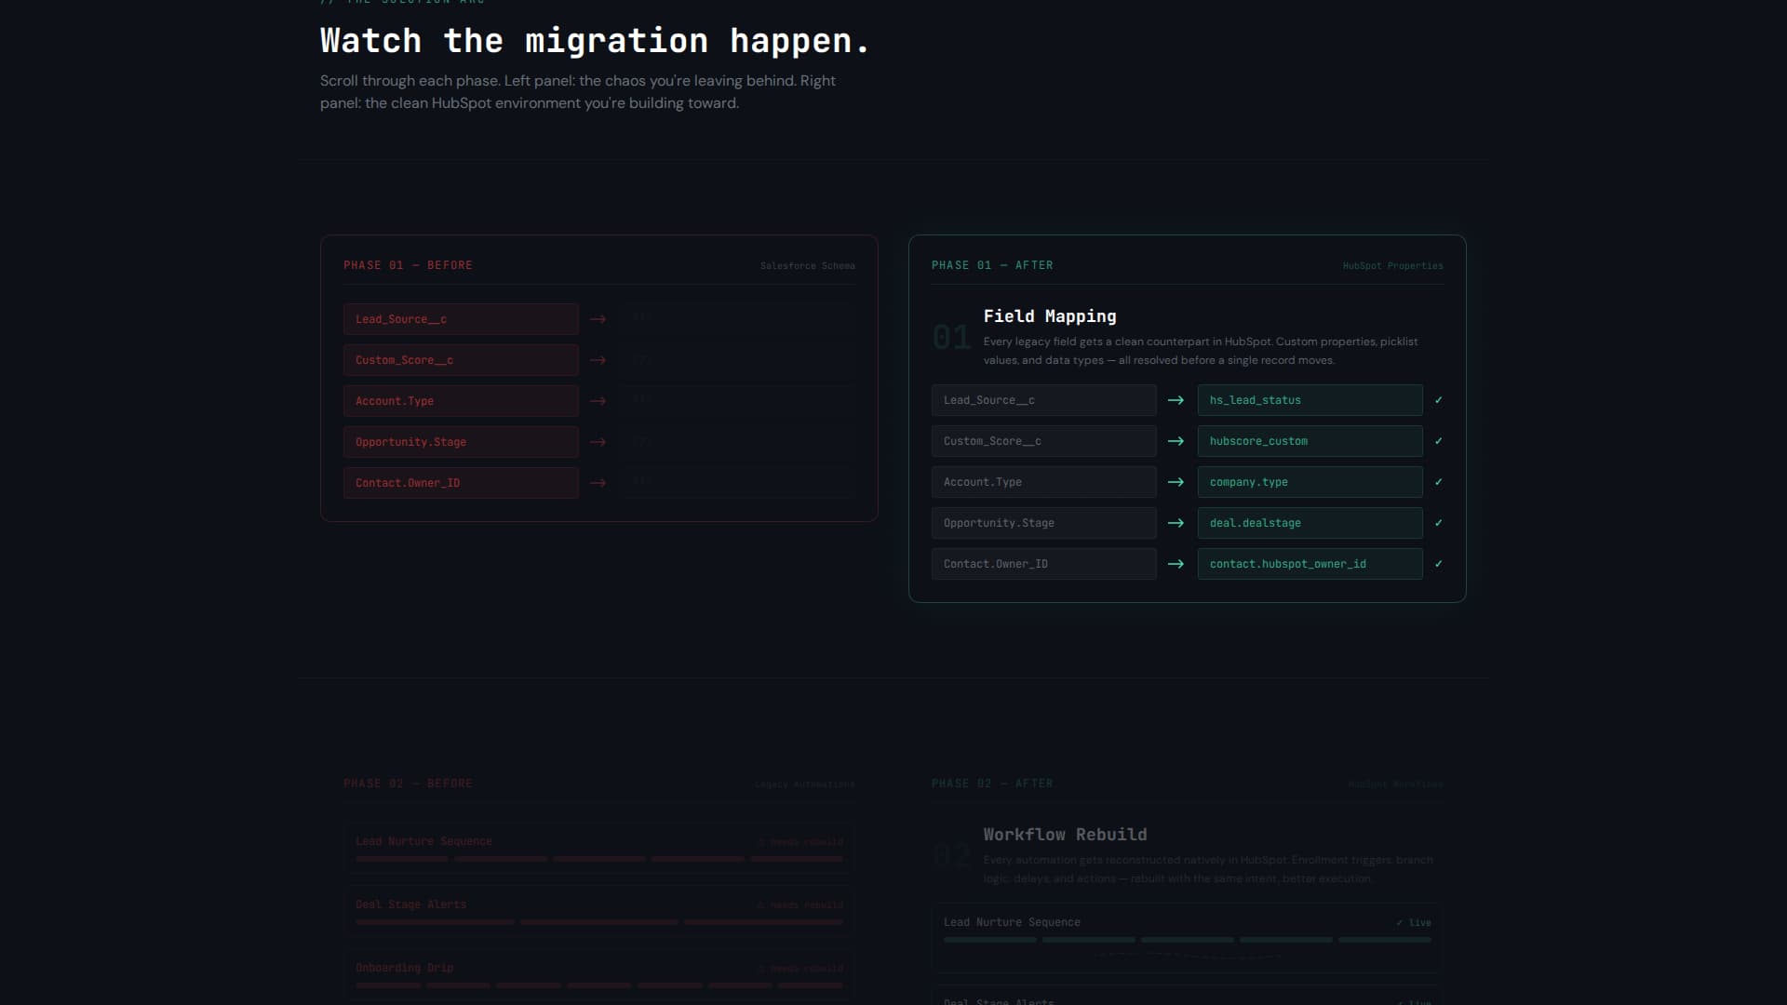Click Onboarding Drip in Phase 02 Before
The width and height of the screenshot is (1787, 1005).
pyautogui.click(x=404, y=968)
